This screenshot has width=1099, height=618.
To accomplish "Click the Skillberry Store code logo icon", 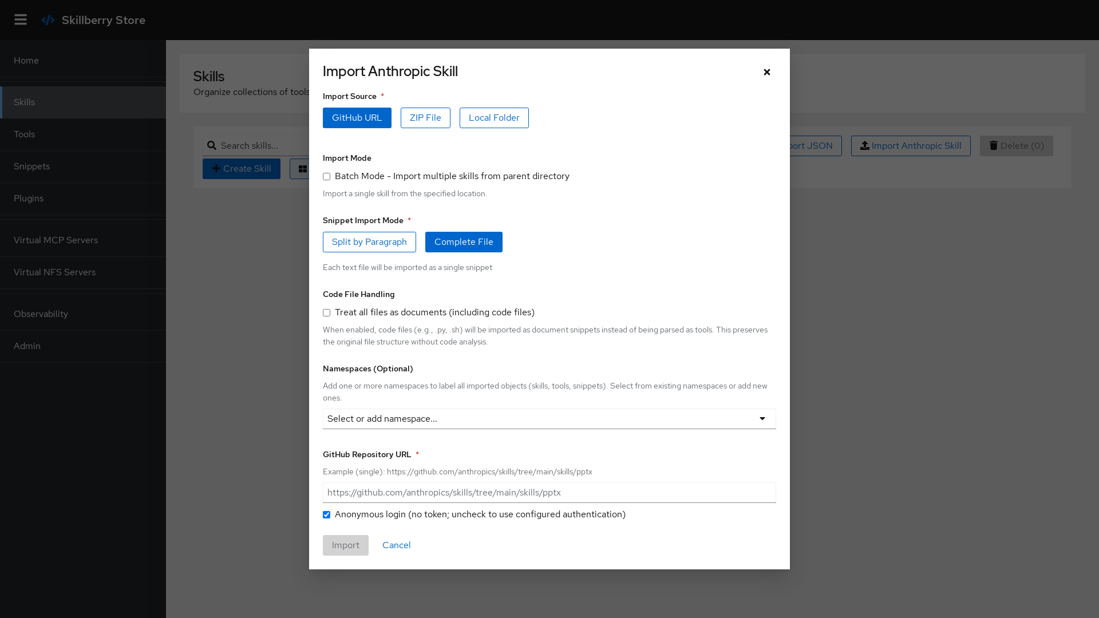I will click(48, 20).
